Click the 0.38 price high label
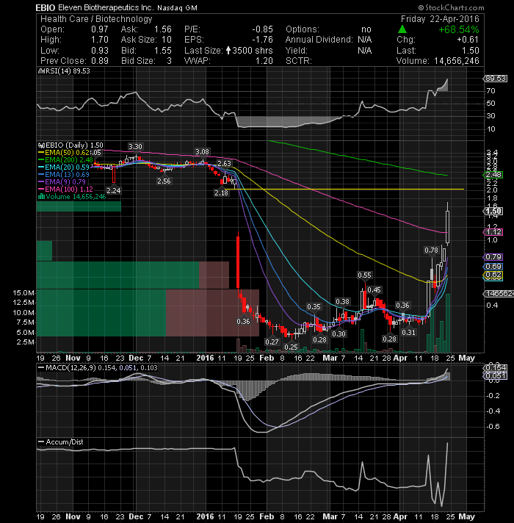This screenshot has width=514, height=523. 342,301
